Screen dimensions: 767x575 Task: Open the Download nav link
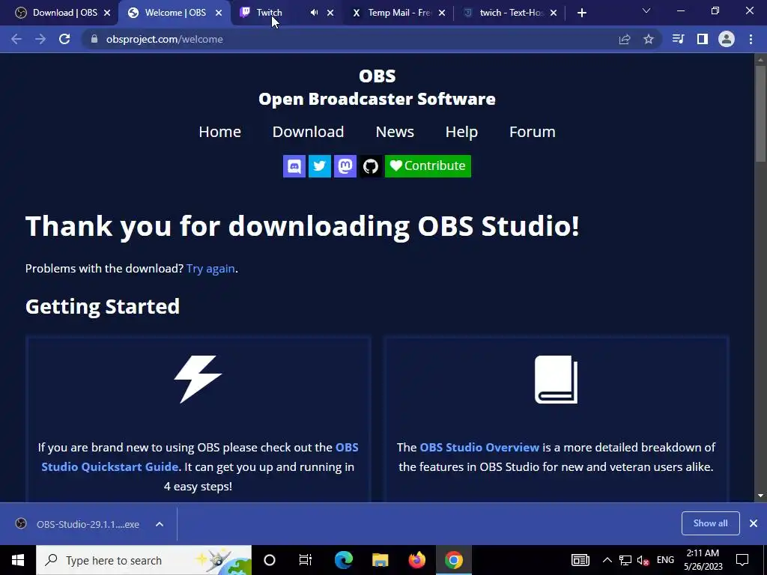coord(308,132)
